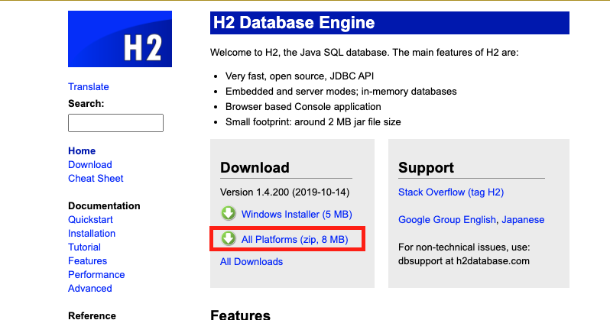The width and height of the screenshot is (610, 320).
Task: Click the 'Download' section heading in the box
Action: coord(255,167)
